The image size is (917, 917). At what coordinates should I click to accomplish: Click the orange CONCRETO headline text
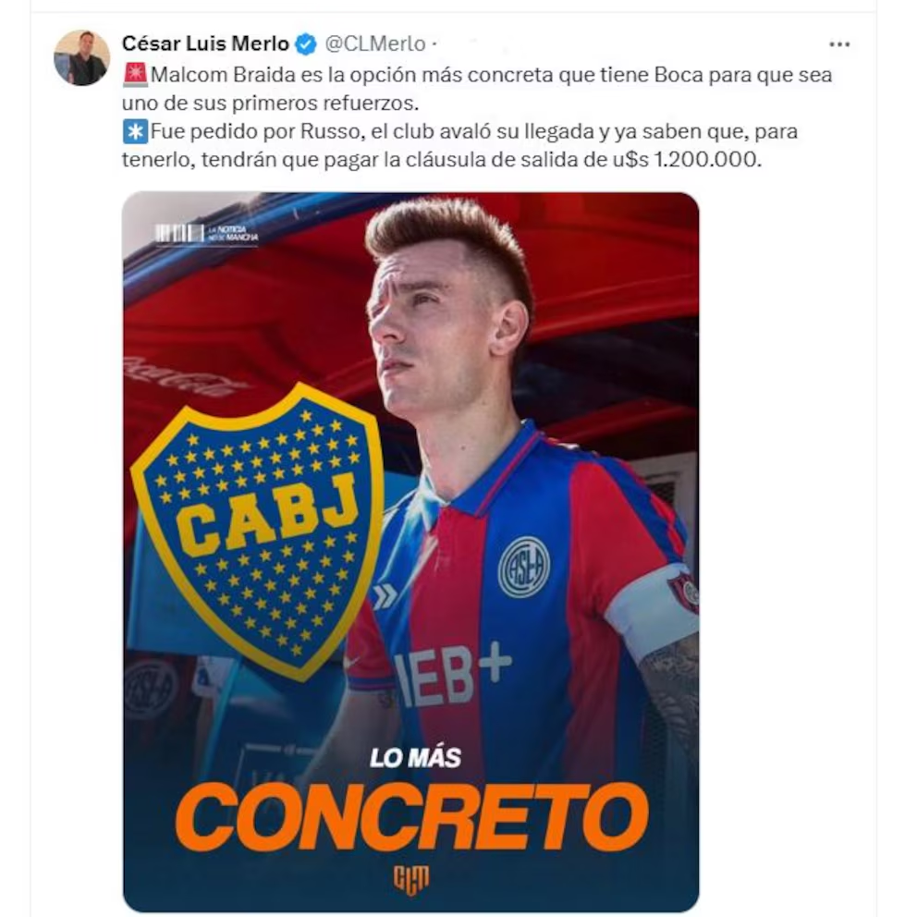click(x=411, y=817)
